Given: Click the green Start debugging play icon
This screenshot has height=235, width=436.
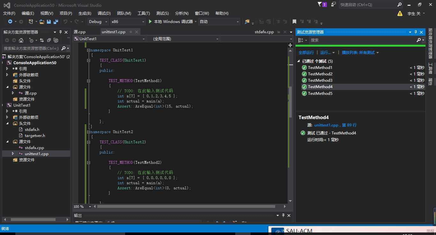Looking at the screenshot, I should 151,21.
